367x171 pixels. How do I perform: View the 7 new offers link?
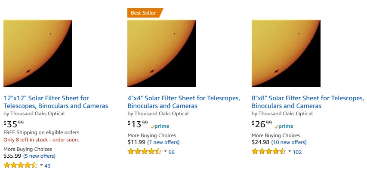(x=163, y=142)
